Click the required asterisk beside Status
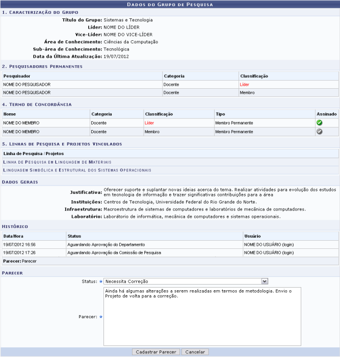Viewport: 340px width, 357px height. point(101,281)
